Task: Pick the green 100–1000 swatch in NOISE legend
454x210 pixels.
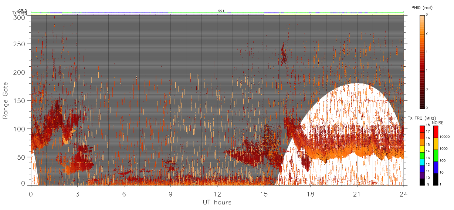Action: click(436, 155)
